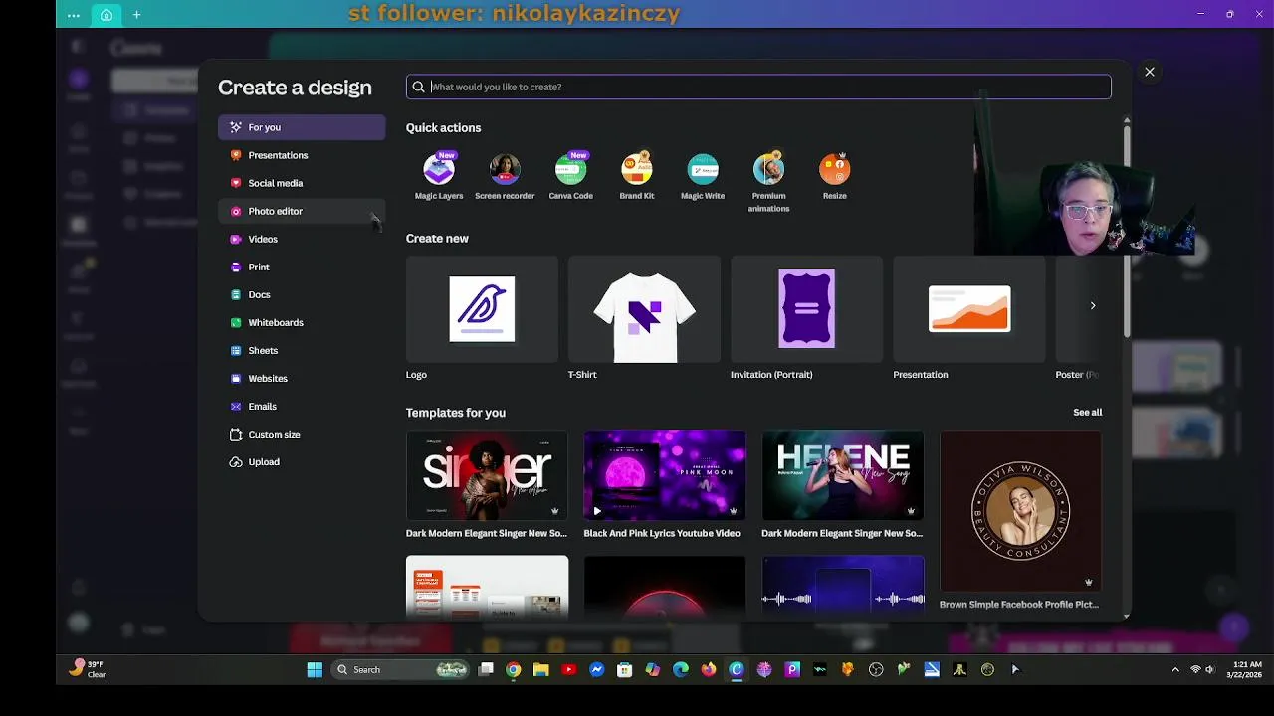Select Sheets category

coord(302,350)
